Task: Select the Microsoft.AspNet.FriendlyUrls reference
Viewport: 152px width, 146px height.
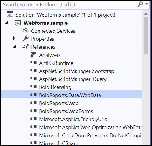Action: 73,119
